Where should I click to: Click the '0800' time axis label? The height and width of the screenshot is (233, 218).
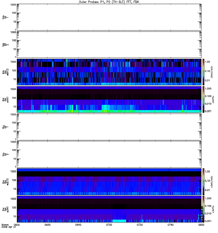pyautogui.click(x=201, y=225)
